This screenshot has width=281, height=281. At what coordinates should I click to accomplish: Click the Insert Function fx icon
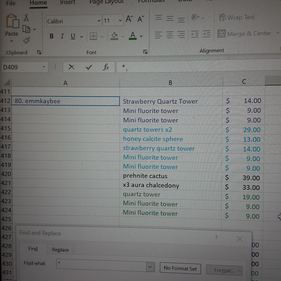pos(106,67)
